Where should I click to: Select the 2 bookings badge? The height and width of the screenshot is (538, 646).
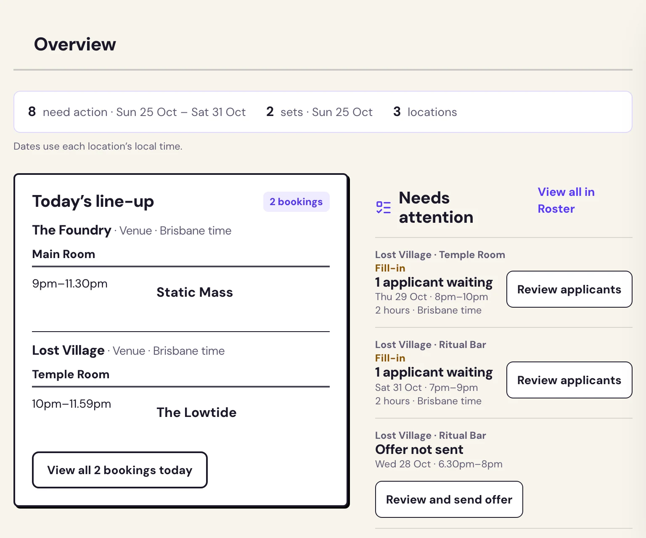(296, 202)
